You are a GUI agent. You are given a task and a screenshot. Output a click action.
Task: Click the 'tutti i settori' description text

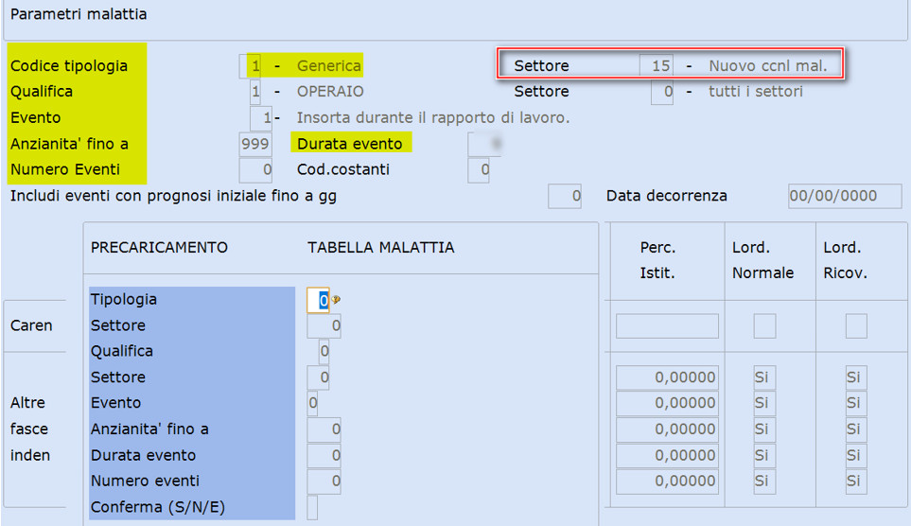coord(755,91)
